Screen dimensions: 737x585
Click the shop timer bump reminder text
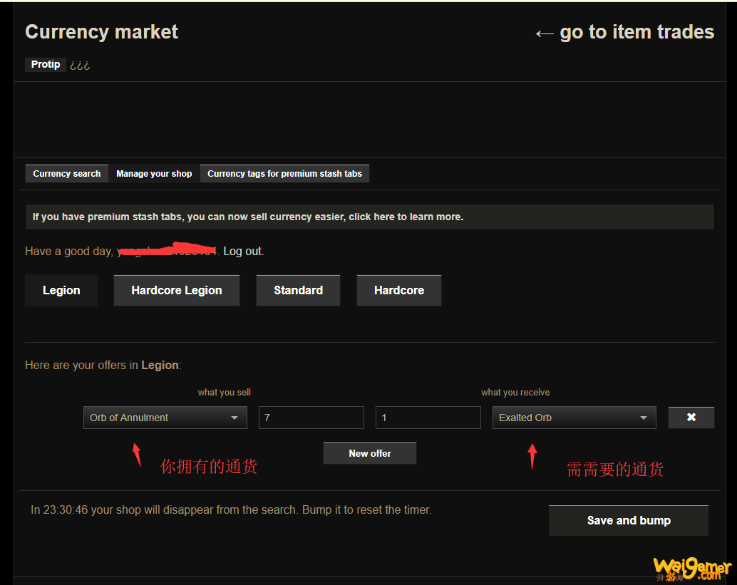[231, 509]
